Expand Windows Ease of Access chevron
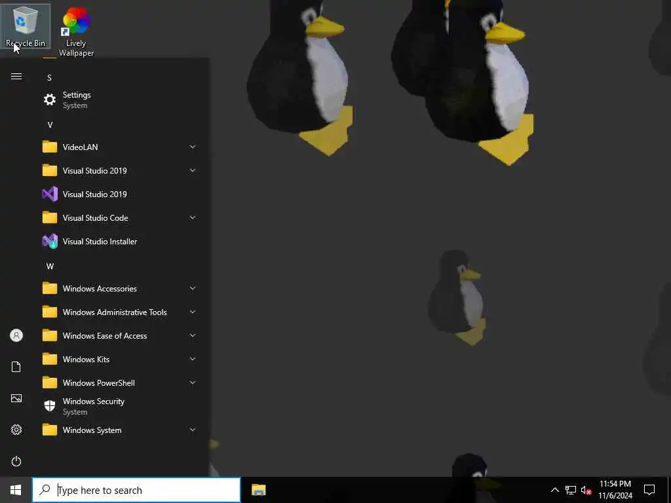This screenshot has width=671, height=503. pos(193,335)
